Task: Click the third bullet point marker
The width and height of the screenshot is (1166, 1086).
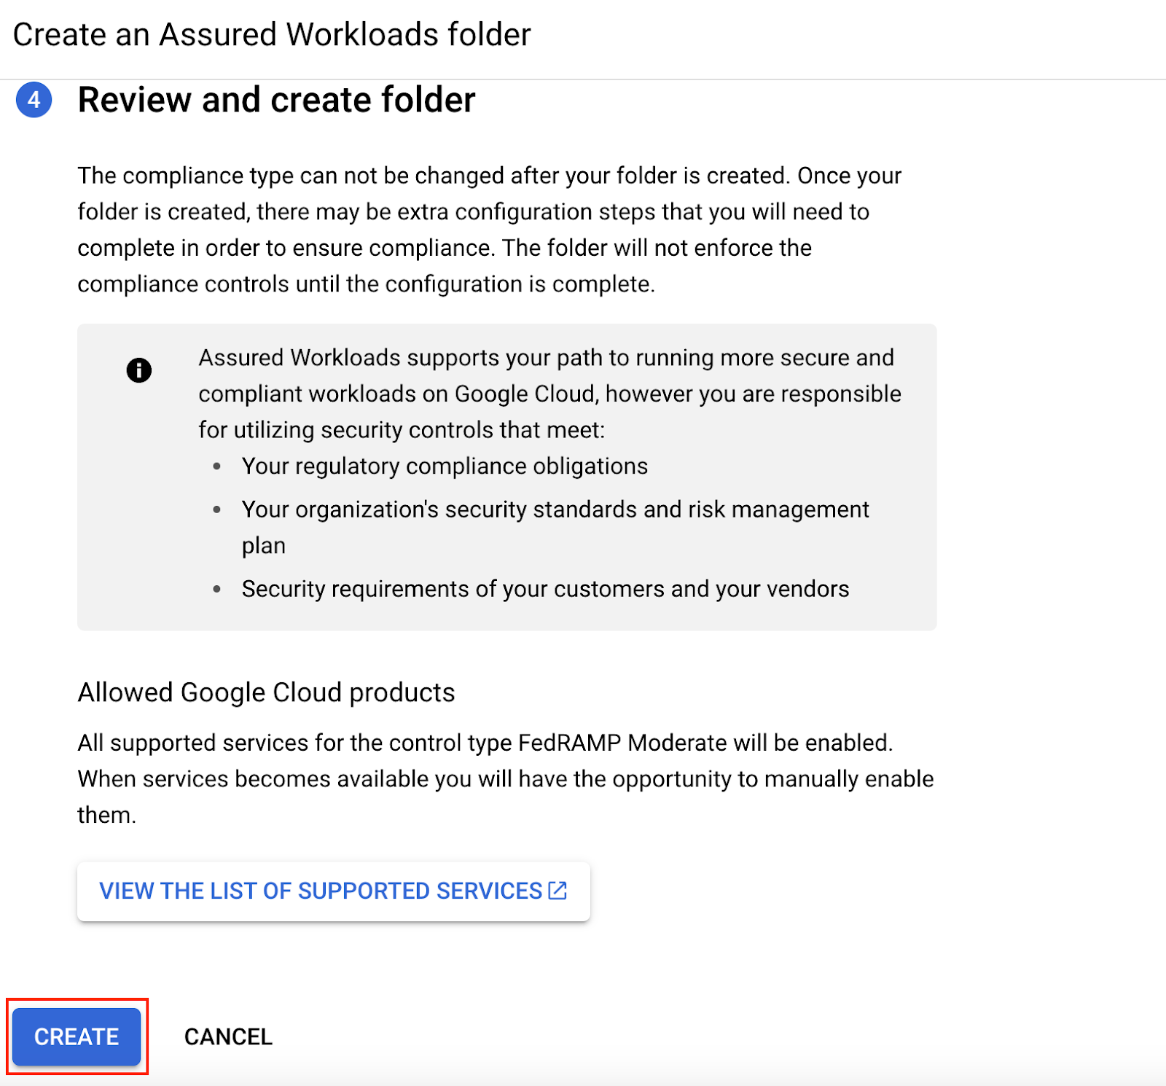Action: pos(216,589)
